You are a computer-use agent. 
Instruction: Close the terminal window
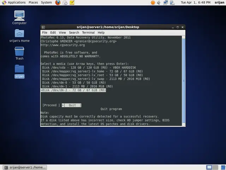(183, 27)
